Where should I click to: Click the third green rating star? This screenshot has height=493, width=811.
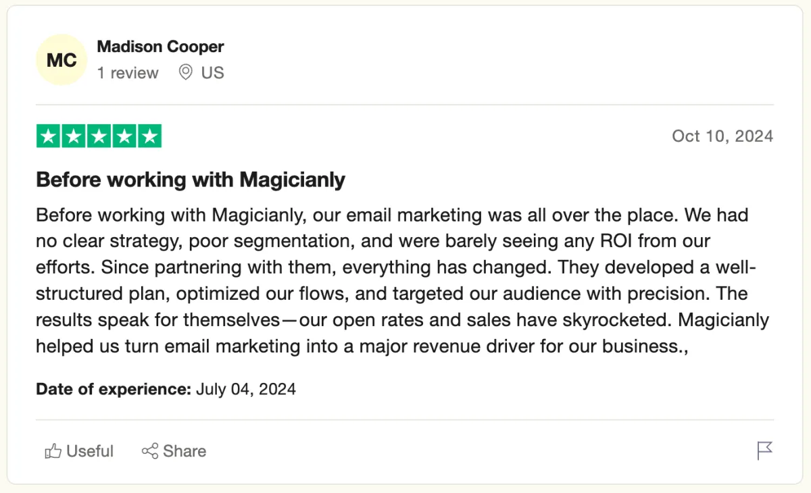coord(99,136)
